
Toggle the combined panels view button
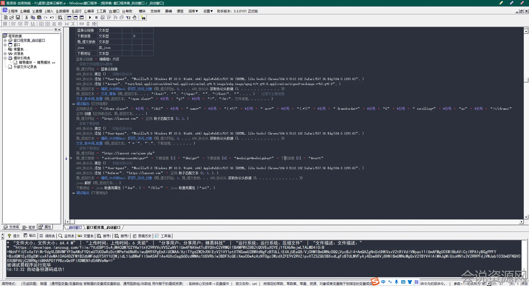pos(82,18)
